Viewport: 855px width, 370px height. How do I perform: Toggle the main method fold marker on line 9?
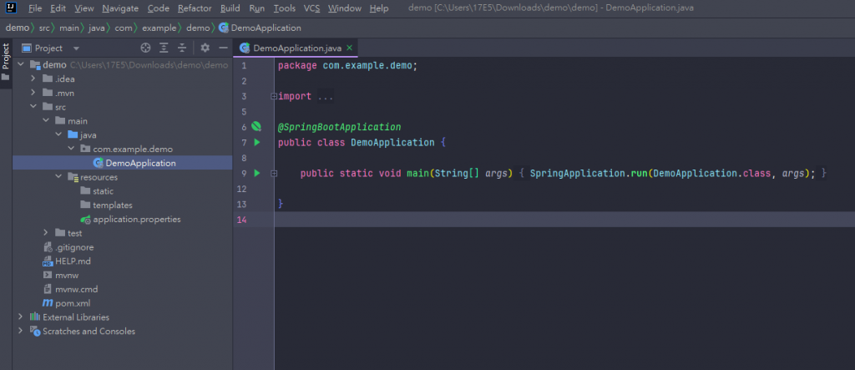(274, 173)
